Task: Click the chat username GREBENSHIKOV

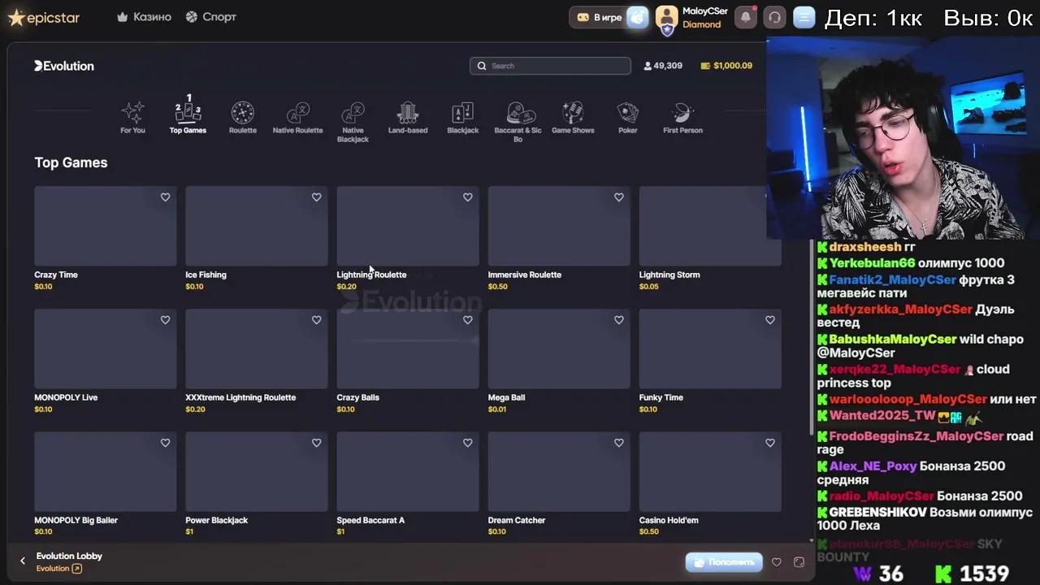Action: coord(877,513)
